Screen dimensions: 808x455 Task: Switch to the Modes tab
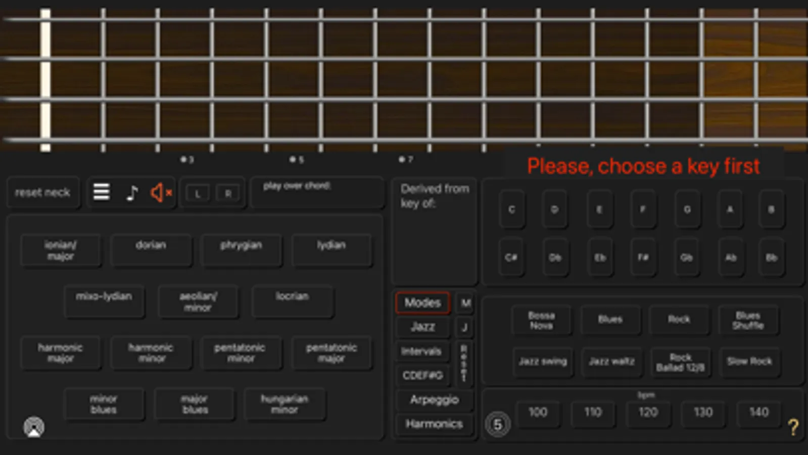pos(422,303)
